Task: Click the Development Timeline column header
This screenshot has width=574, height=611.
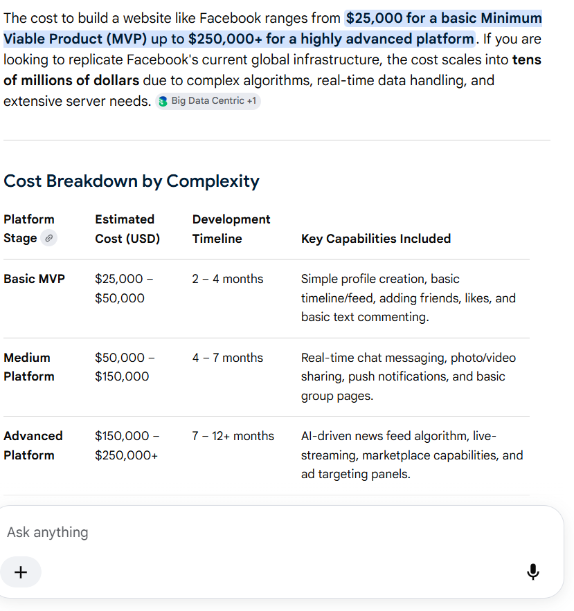Action: pyautogui.click(x=231, y=229)
